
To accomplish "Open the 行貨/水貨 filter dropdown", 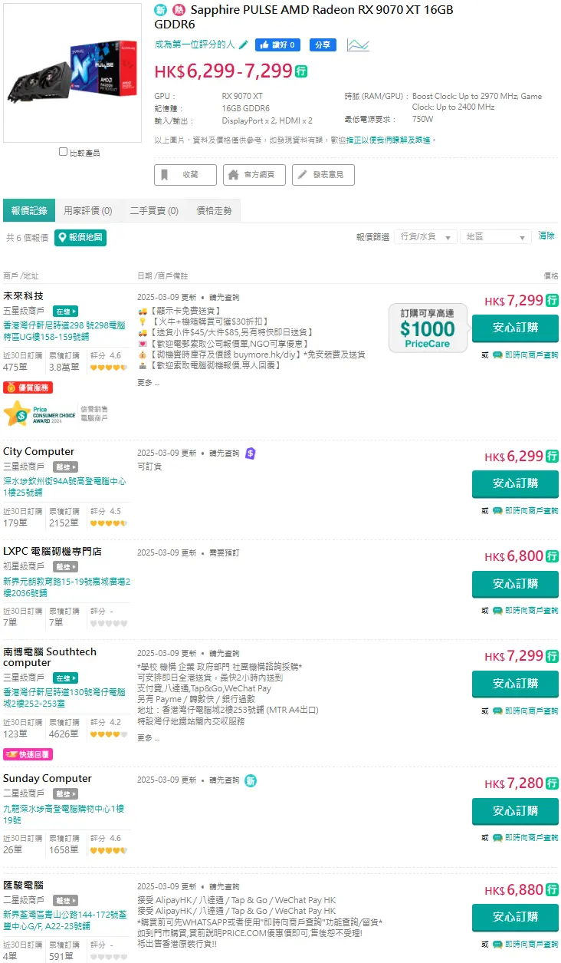I will [427, 236].
